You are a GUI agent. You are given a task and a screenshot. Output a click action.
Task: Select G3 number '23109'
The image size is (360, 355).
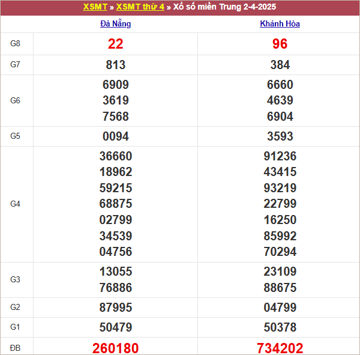(280, 272)
